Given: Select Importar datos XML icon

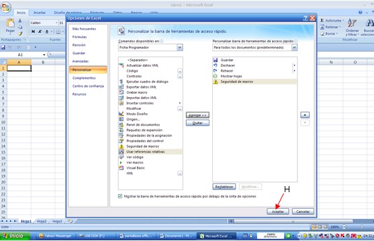Looking at the screenshot, I should point(121,98).
